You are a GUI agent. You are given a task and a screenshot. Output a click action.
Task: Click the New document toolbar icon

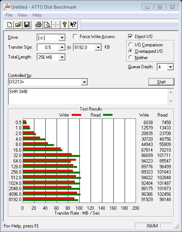click(9, 25)
